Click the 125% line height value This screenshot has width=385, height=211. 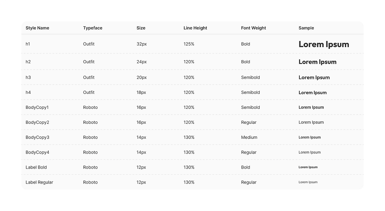pos(189,44)
